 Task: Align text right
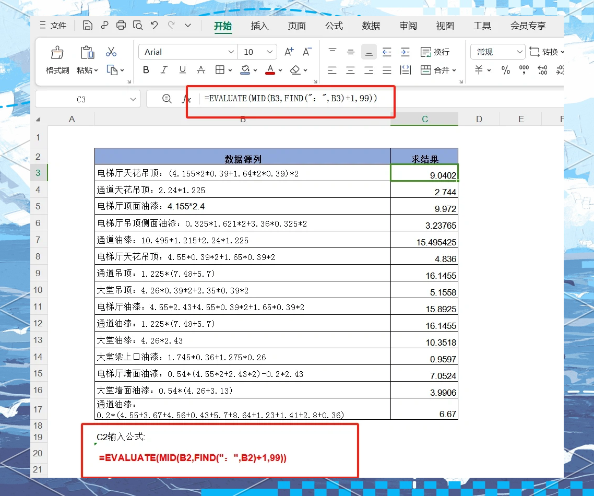point(369,70)
